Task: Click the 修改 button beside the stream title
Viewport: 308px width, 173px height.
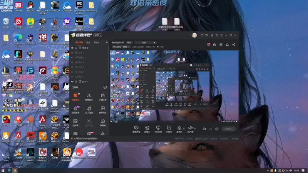Action: [129, 43]
